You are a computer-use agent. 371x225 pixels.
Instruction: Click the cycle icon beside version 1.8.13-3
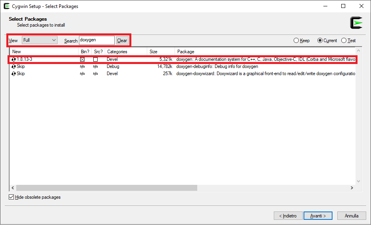coord(14,60)
